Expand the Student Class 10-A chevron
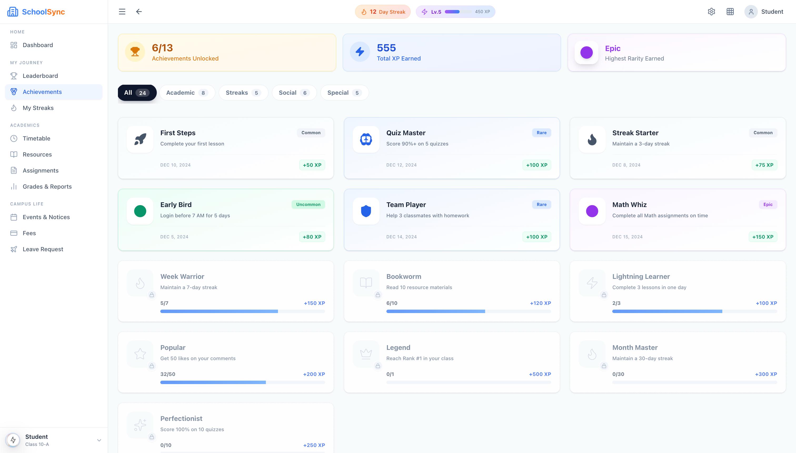Viewport: 796px width, 453px height. point(99,440)
